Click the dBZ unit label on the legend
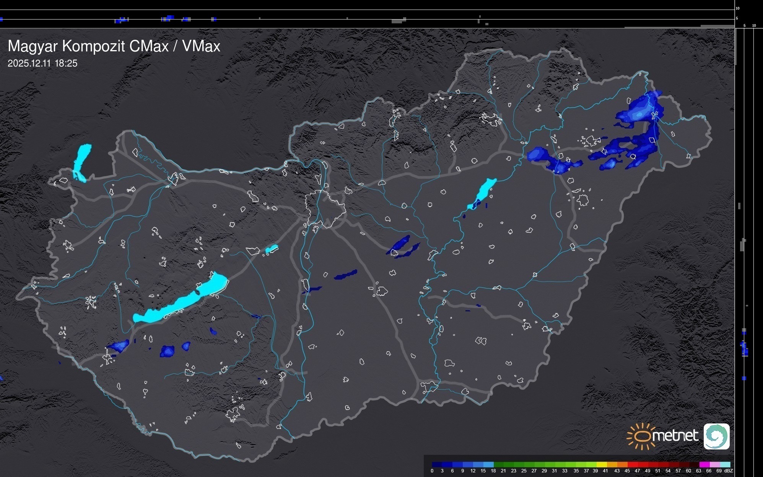This screenshot has height=477, width=763. click(729, 471)
